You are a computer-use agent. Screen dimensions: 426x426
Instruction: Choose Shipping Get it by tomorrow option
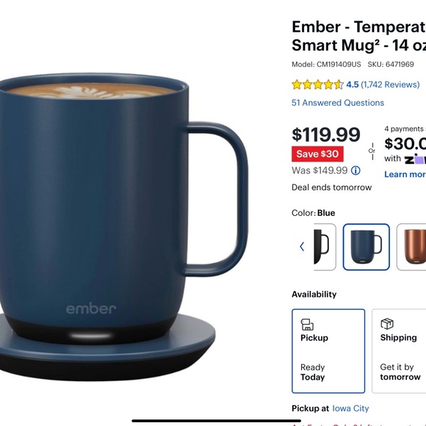[399, 351]
